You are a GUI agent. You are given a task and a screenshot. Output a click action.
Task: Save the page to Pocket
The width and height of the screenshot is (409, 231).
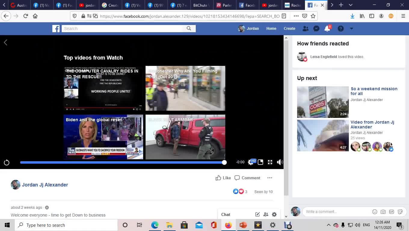click(305, 16)
